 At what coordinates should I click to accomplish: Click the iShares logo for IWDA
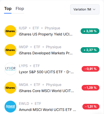coord(10,88)
